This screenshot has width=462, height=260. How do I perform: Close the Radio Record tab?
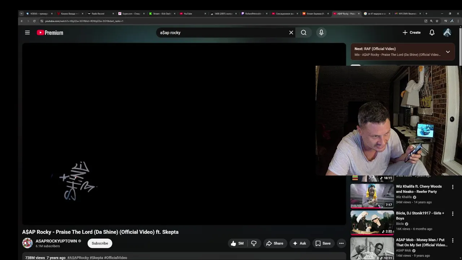(113, 14)
